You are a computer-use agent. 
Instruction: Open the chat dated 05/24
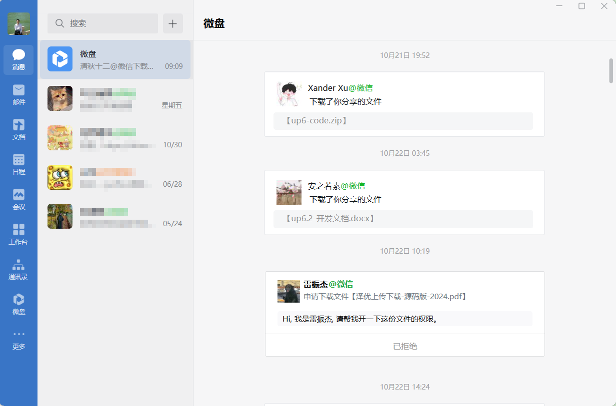pos(115,216)
